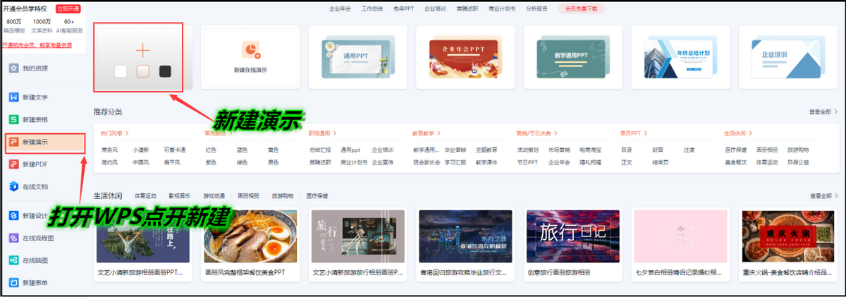846x297 pixels.
Task: Expand the 职场通用 category
Action: point(335,133)
